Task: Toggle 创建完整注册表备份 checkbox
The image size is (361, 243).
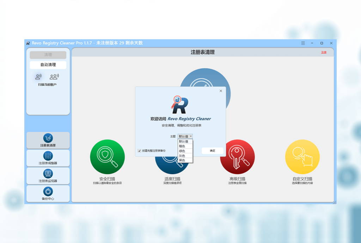Action: [139, 151]
